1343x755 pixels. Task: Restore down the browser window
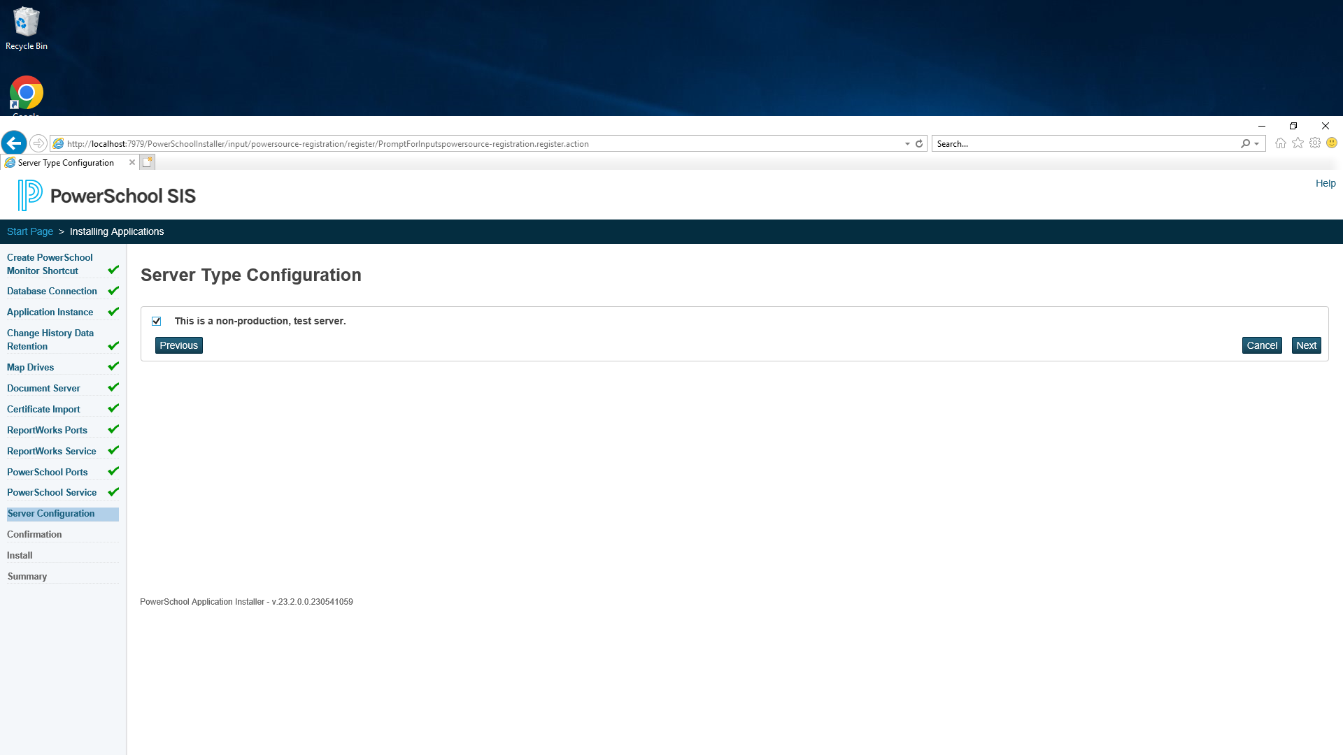tap(1293, 126)
